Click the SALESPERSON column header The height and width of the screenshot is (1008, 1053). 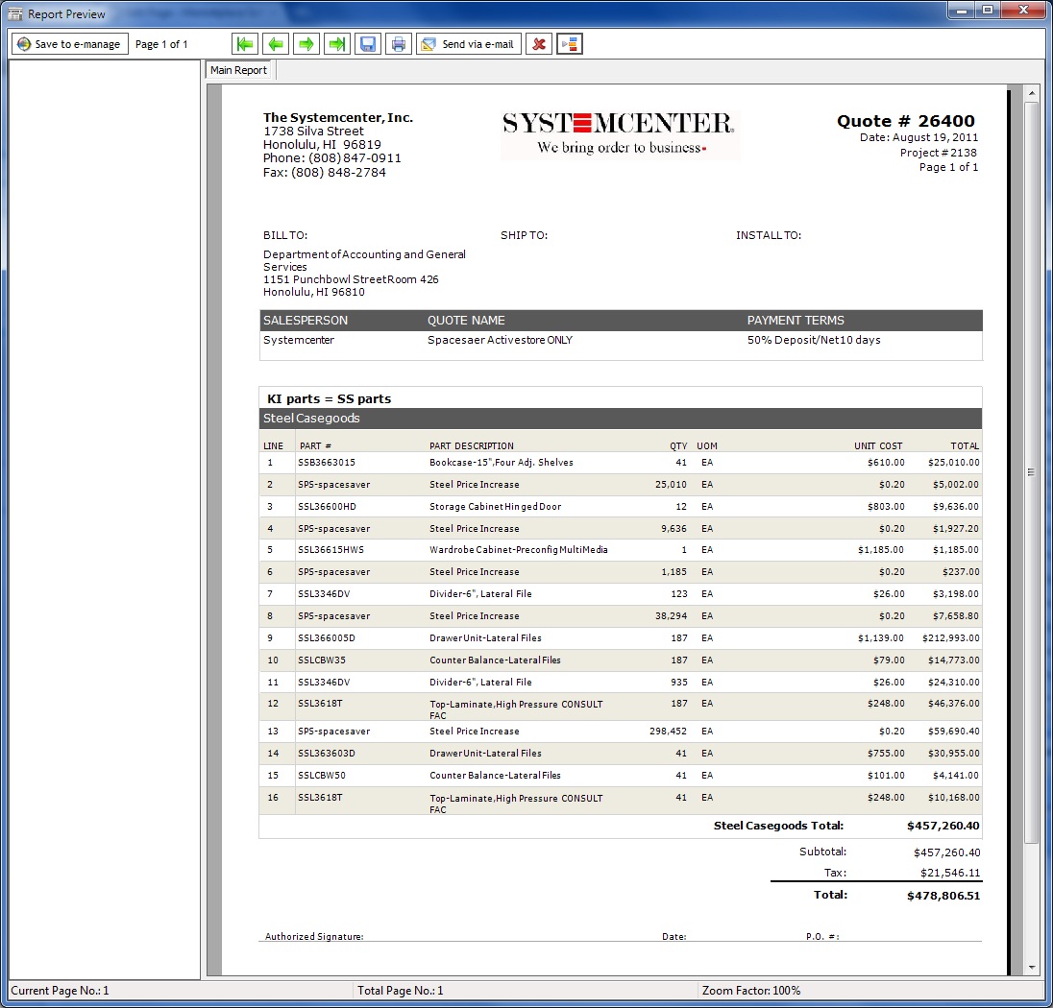[x=306, y=321]
